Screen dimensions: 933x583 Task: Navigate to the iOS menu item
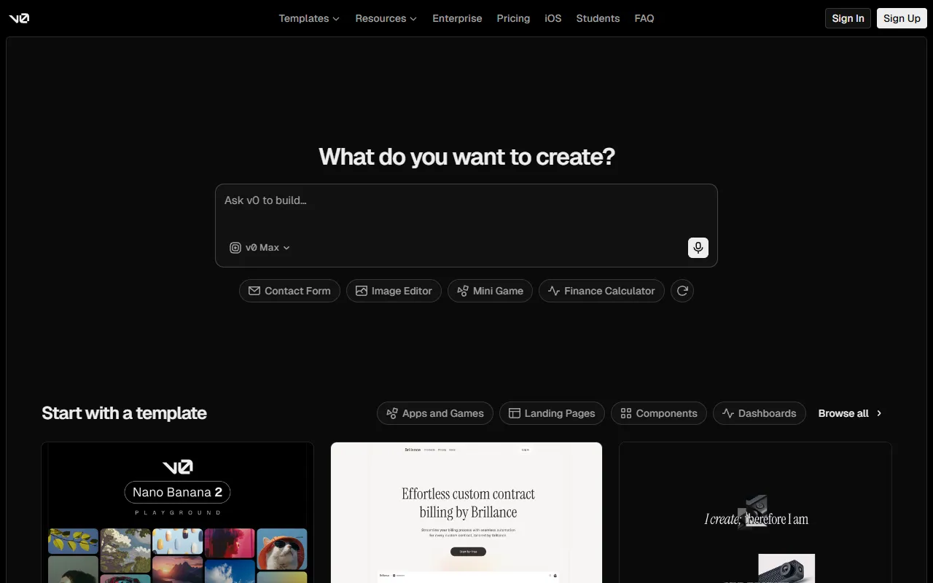pos(553,18)
